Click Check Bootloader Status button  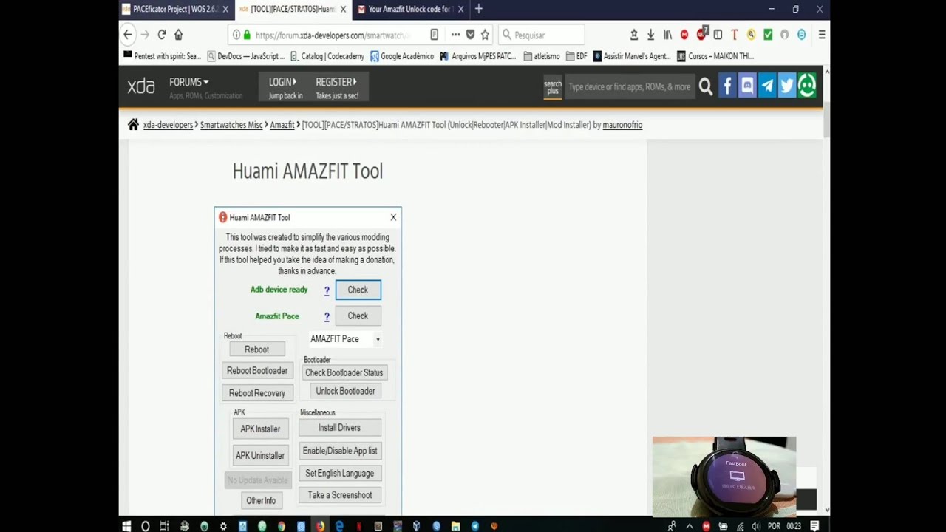tap(344, 373)
